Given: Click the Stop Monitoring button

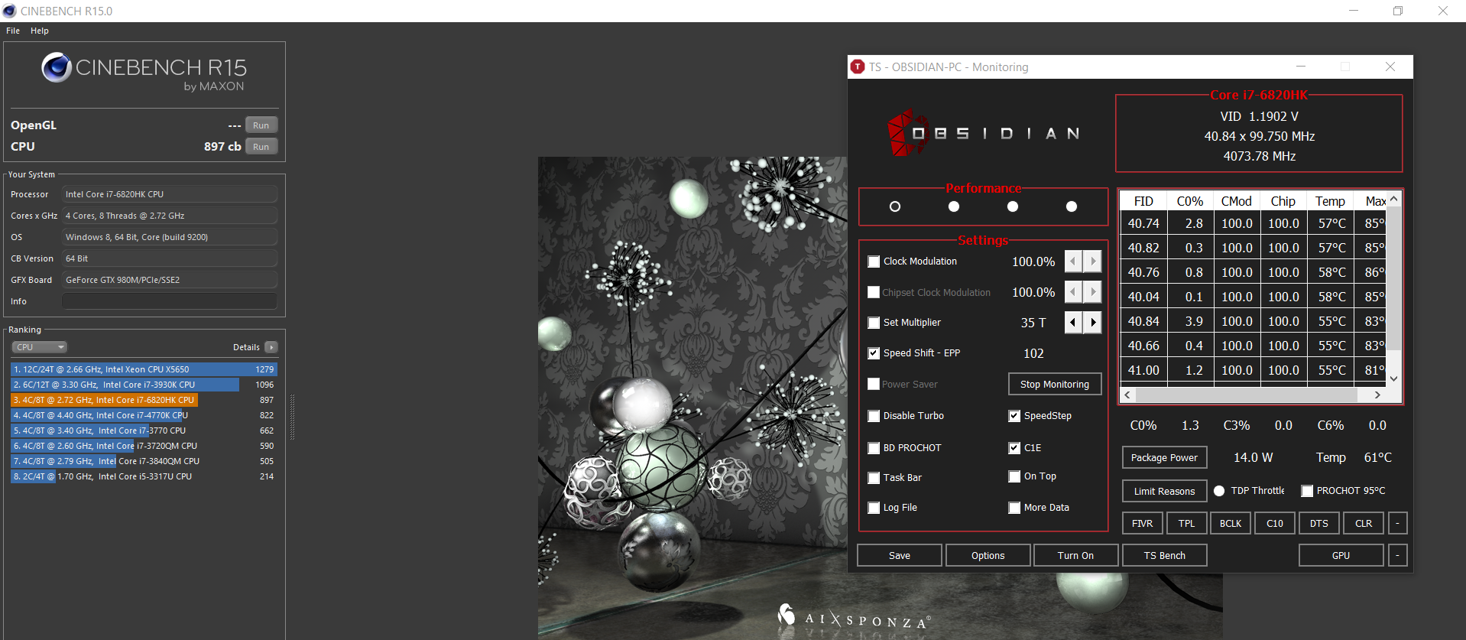Looking at the screenshot, I should pyautogui.click(x=1055, y=384).
